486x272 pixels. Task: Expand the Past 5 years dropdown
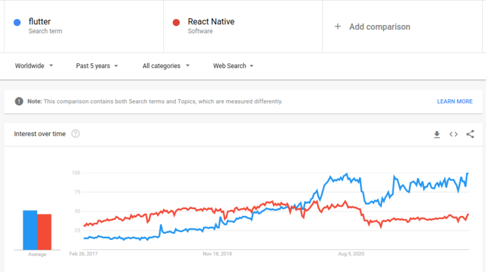pyautogui.click(x=97, y=66)
